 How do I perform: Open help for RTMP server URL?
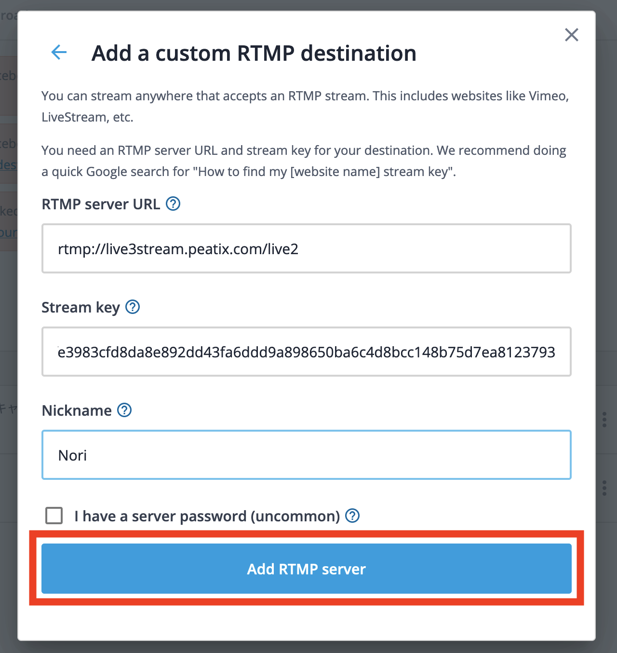tap(173, 204)
